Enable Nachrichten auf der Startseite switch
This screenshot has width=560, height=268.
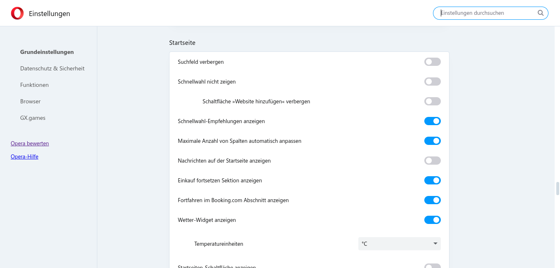point(432,161)
